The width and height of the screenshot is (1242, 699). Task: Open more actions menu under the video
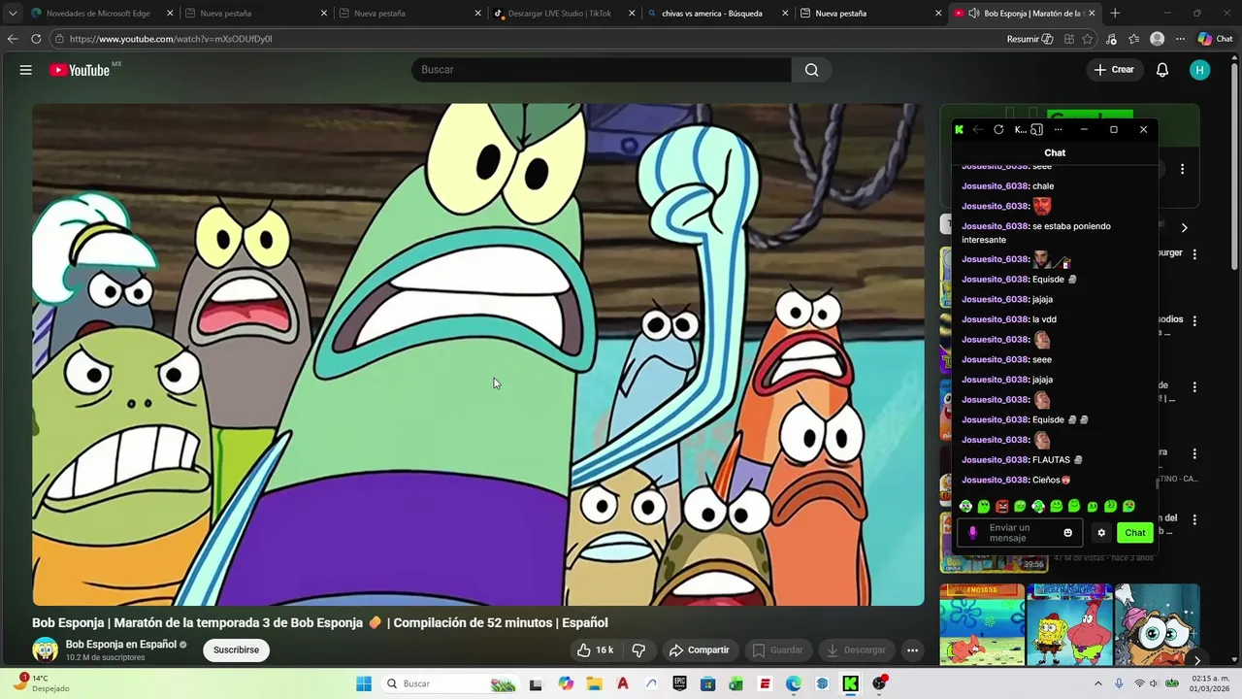pyautogui.click(x=912, y=650)
